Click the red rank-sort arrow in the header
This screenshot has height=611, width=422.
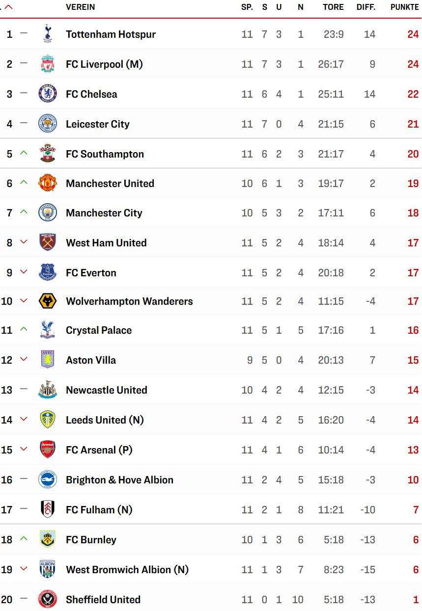point(8,7)
